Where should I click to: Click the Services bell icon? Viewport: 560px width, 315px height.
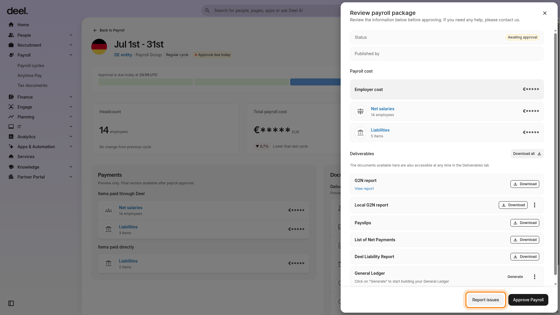point(11,157)
